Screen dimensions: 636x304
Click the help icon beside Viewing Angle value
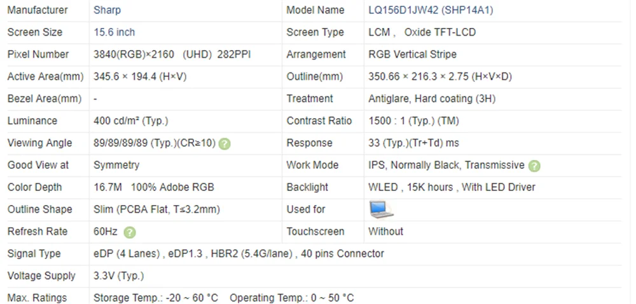click(x=225, y=143)
